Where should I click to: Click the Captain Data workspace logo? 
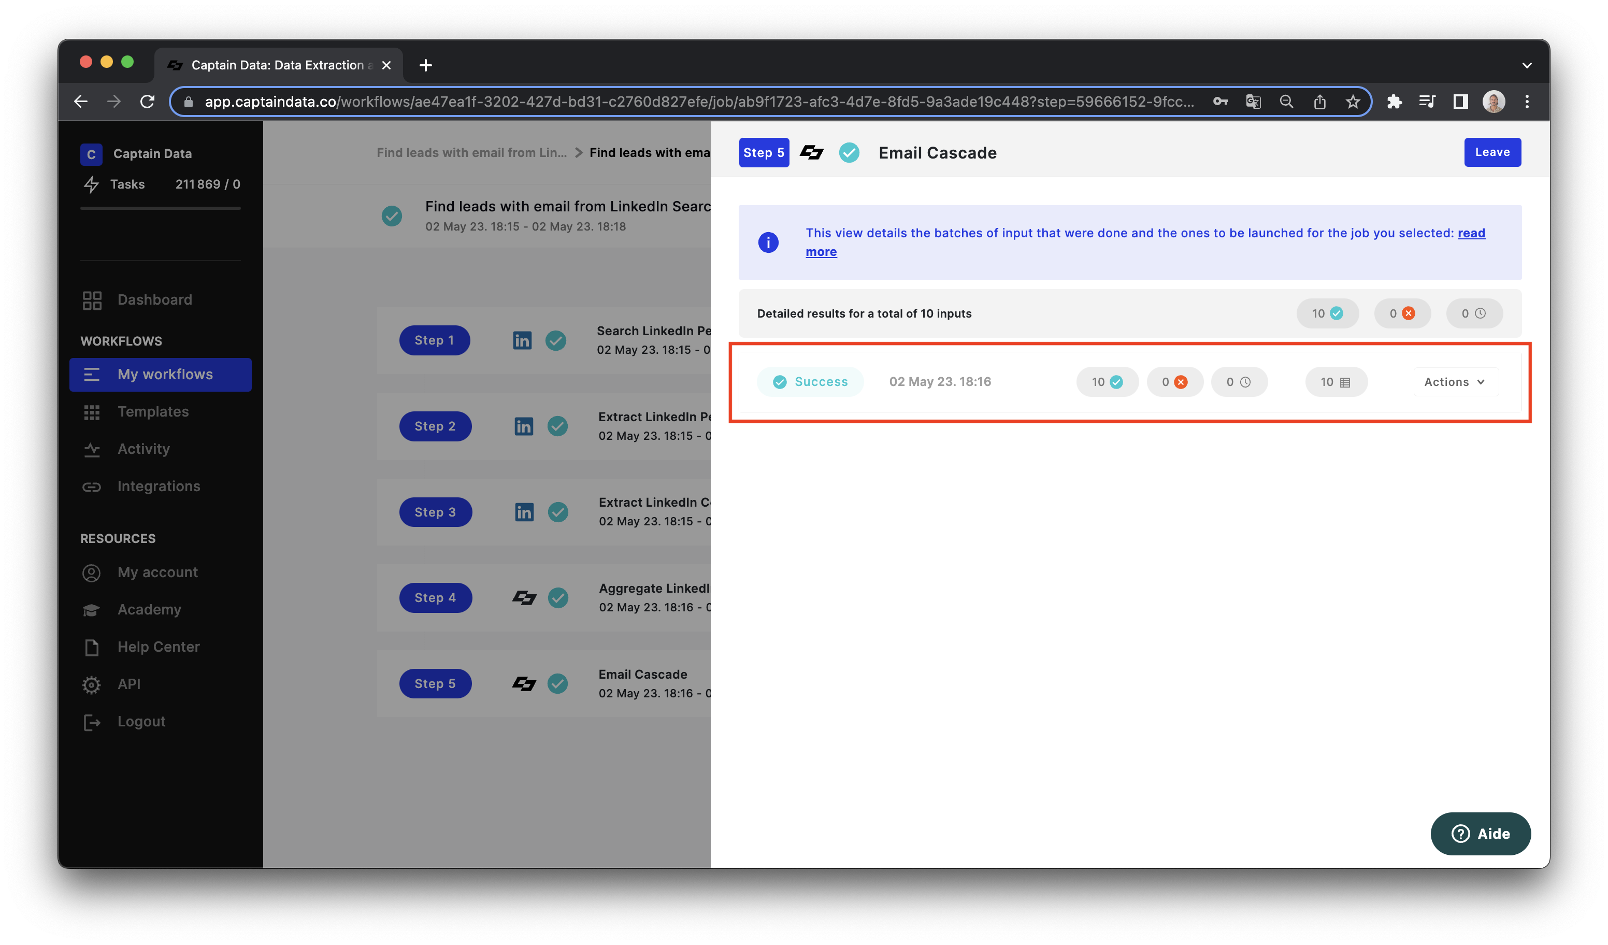(91, 154)
